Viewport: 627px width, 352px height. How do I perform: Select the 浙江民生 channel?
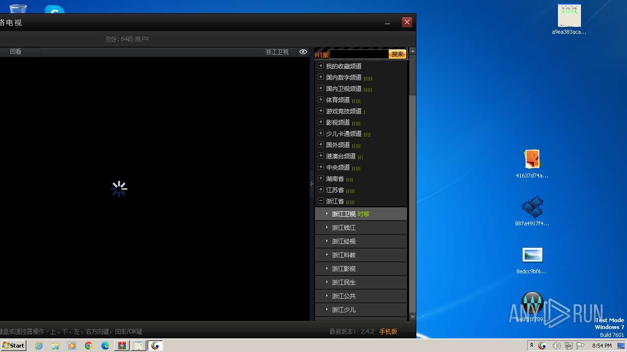click(361, 282)
